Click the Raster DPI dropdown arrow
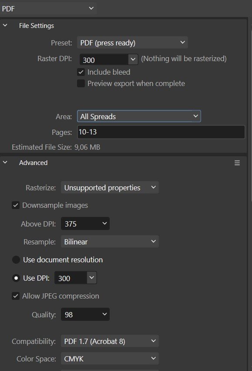Image resolution: width=252 pixels, height=371 pixels. (133, 59)
